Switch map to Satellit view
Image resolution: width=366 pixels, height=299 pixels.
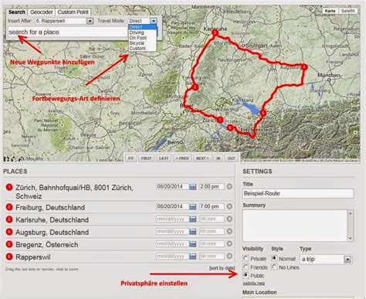click(x=348, y=11)
